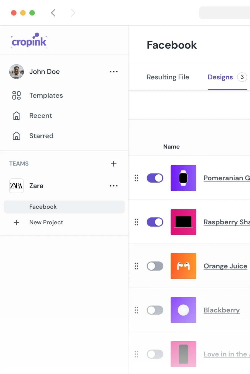
Task: Click the plus icon beside TEAMS
Action: [x=114, y=164]
